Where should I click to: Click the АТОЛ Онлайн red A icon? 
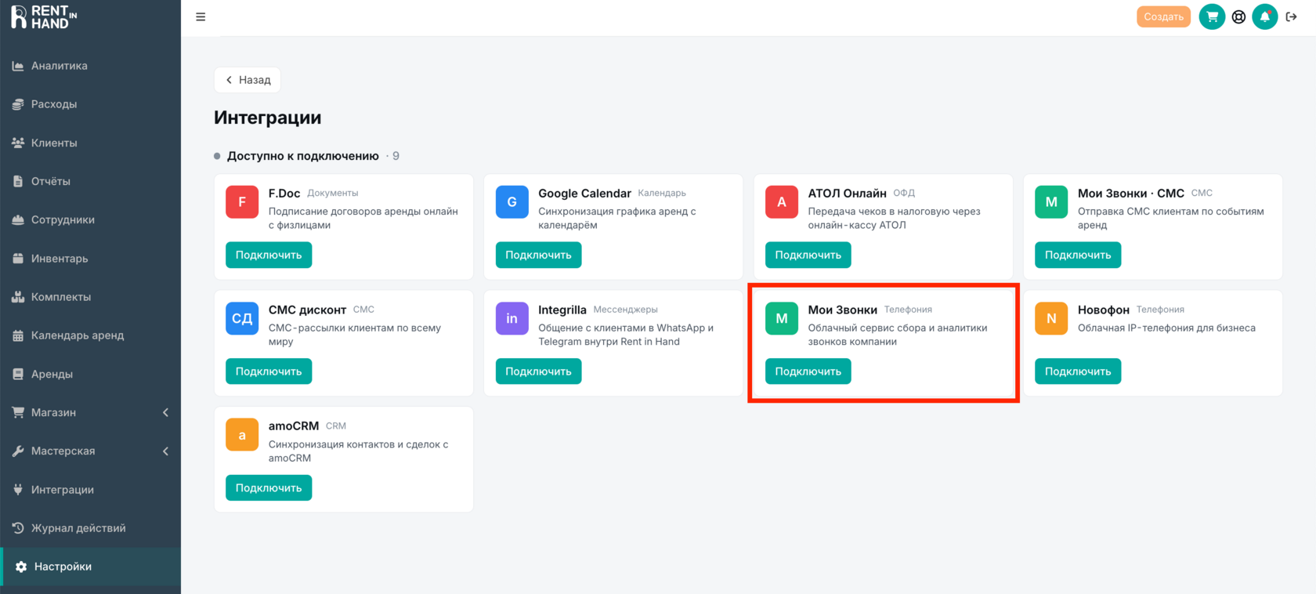pyautogui.click(x=782, y=202)
